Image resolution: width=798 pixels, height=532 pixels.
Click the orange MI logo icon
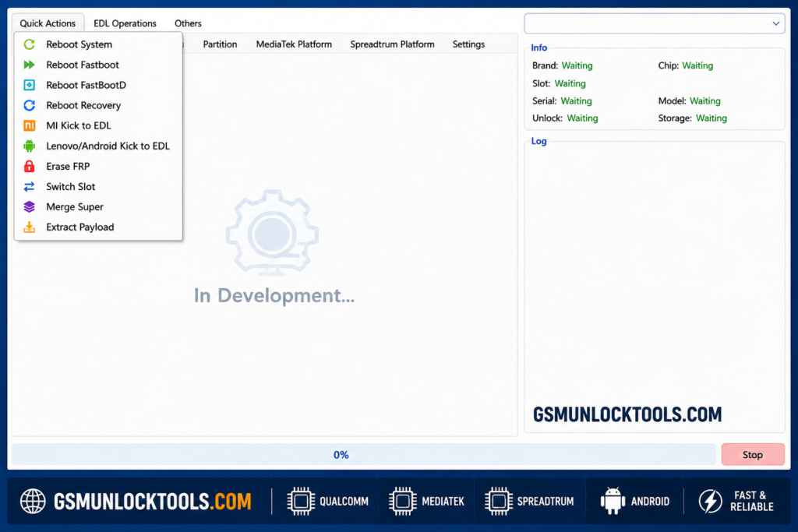coord(30,125)
